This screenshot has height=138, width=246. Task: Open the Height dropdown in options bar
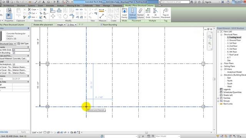point(61,25)
